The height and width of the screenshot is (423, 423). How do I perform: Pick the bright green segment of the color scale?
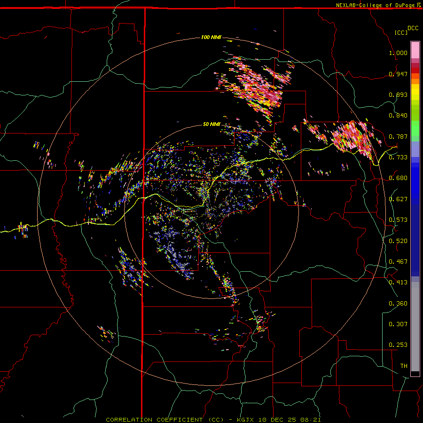tap(415, 128)
